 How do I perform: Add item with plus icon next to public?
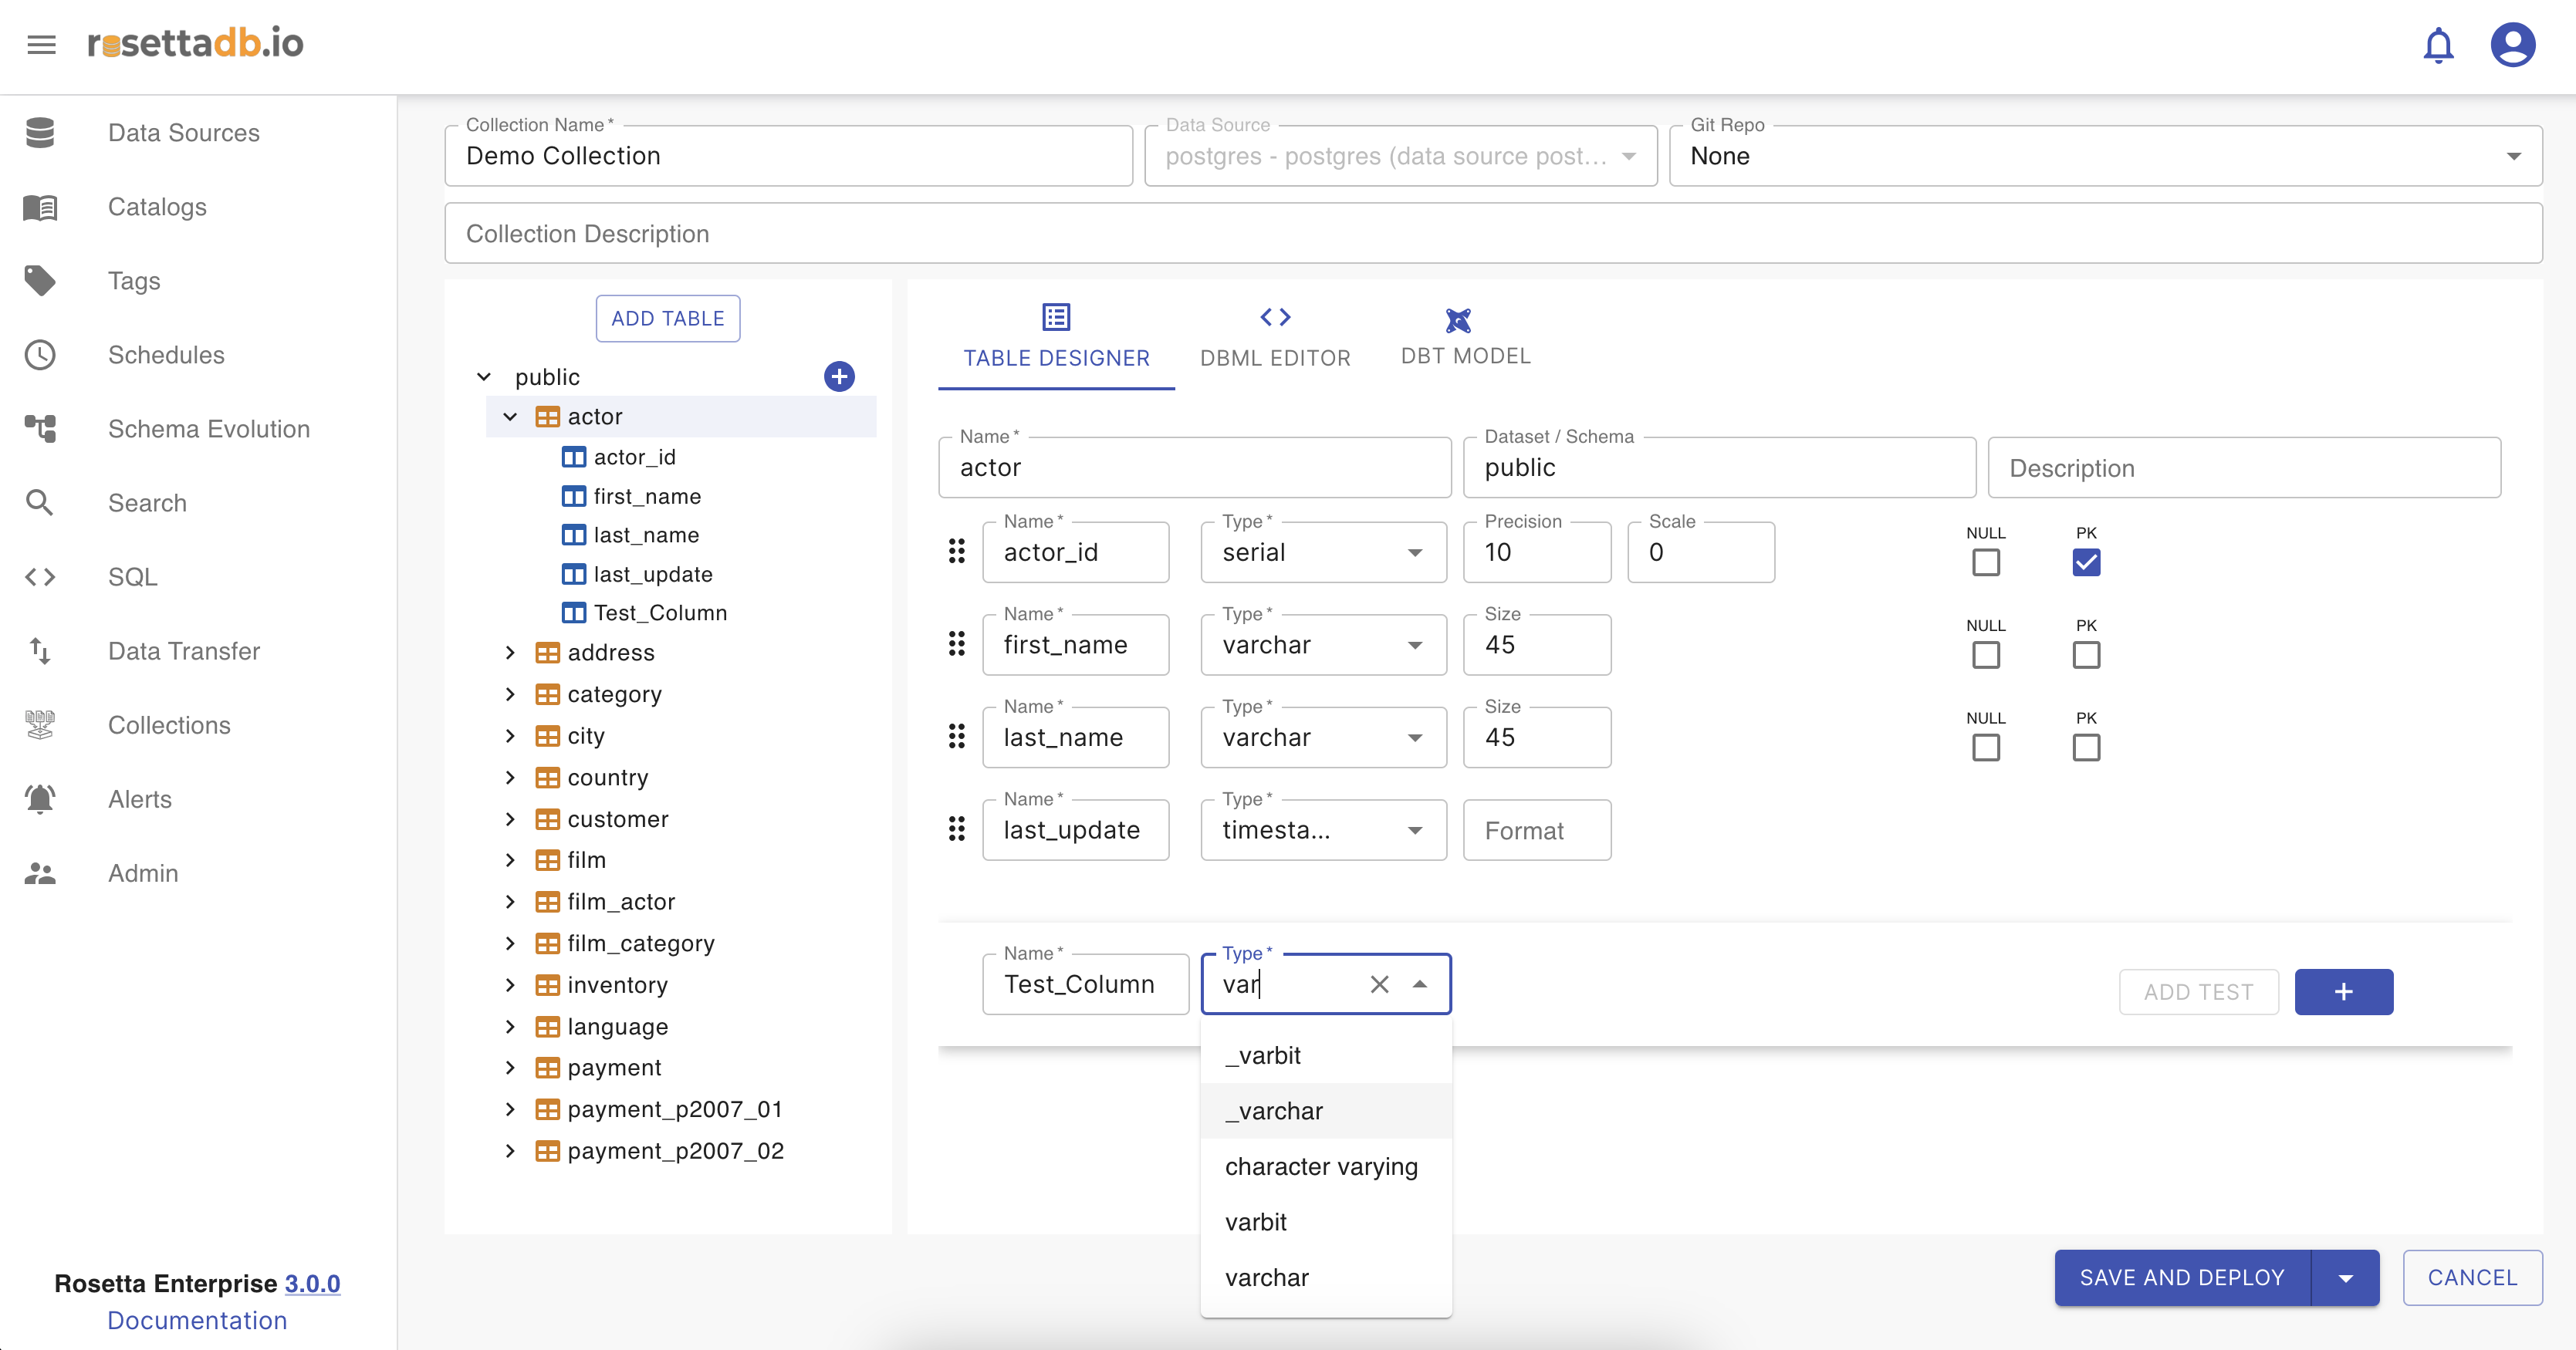pyautogui.click(x=838, y=376)
